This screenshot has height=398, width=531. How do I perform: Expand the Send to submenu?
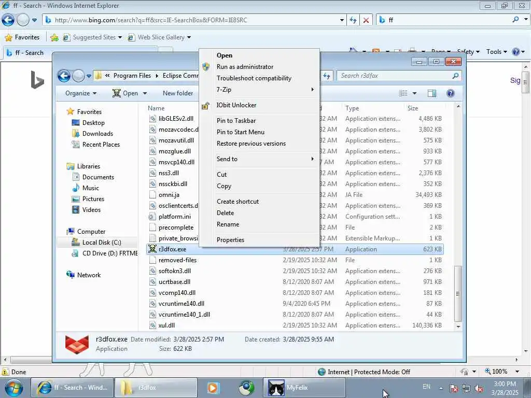[259, 159]
